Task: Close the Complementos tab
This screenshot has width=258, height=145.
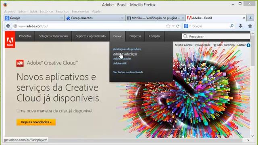Action: (x=122, y=18)
